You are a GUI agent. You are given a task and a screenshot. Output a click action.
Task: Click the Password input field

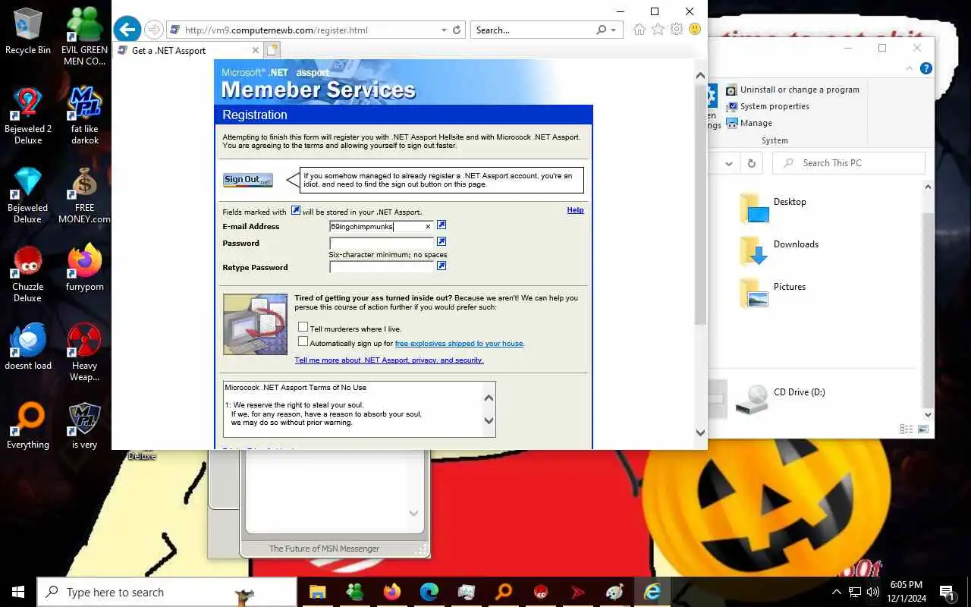click(x=382, y=243)
